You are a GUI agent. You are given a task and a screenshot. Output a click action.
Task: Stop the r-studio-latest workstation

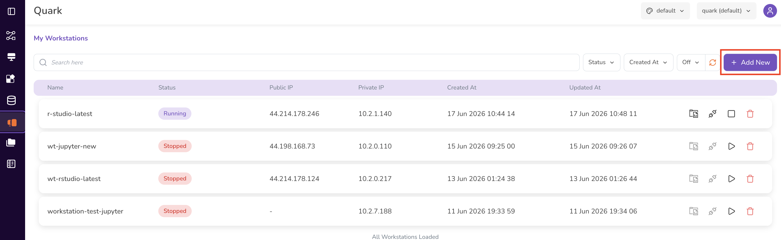point(731,114)
